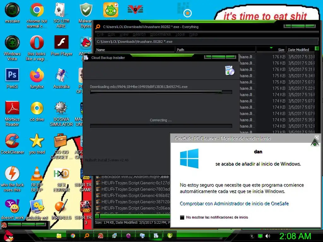The image size is (323, 242).
Task: Click the Everything magnifier title icon
Action: click(98, 27)
